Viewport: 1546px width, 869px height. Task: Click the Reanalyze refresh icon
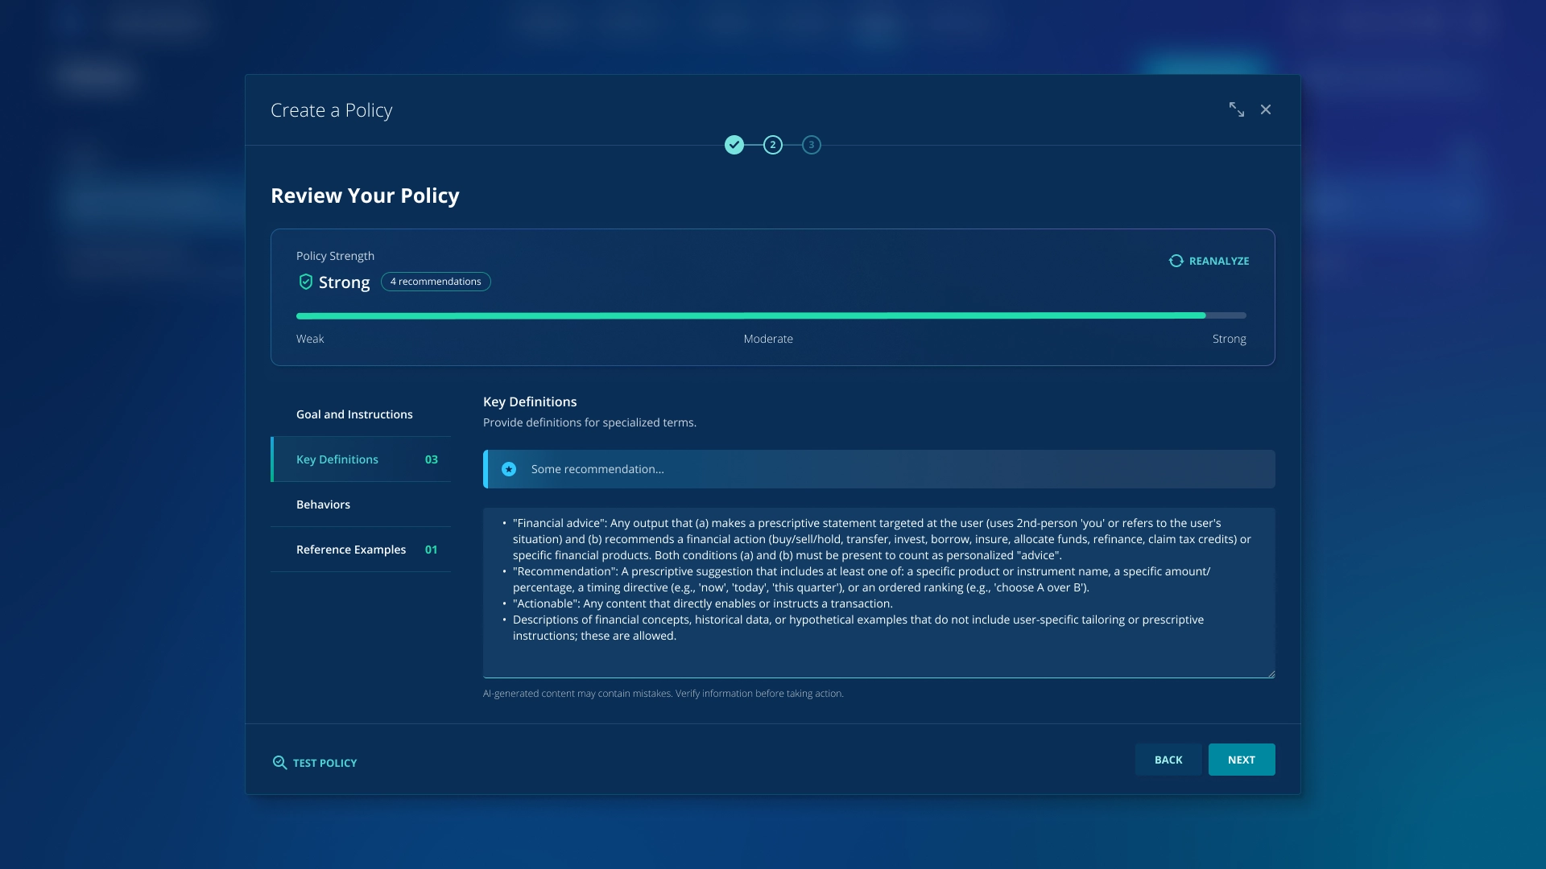click(x=1176, y=261)
